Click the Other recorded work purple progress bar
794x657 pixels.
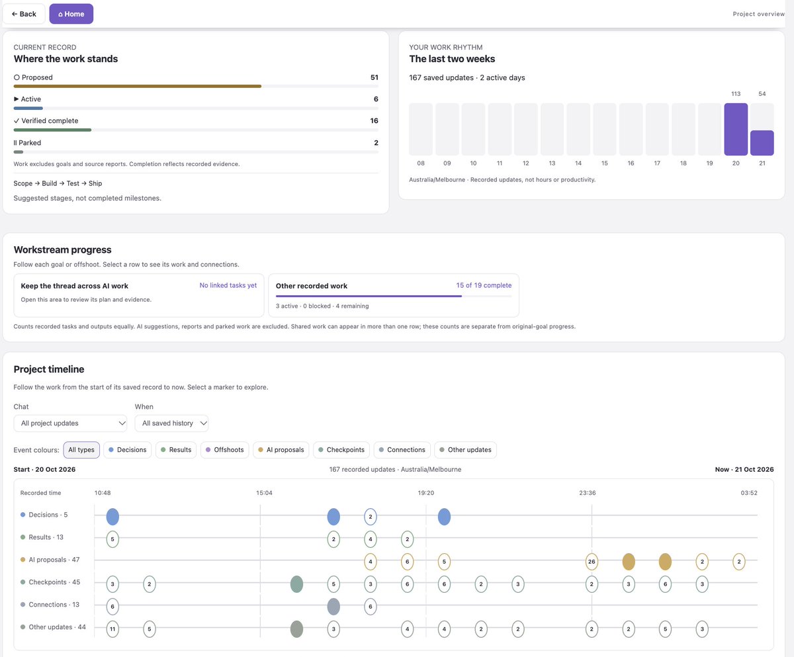click(394, 296)
